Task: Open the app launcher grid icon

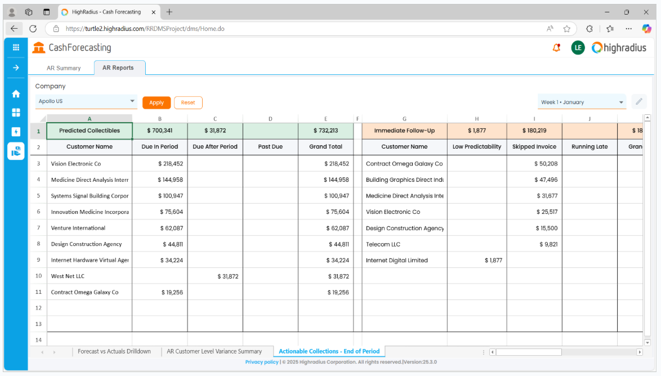Action: 16,48
